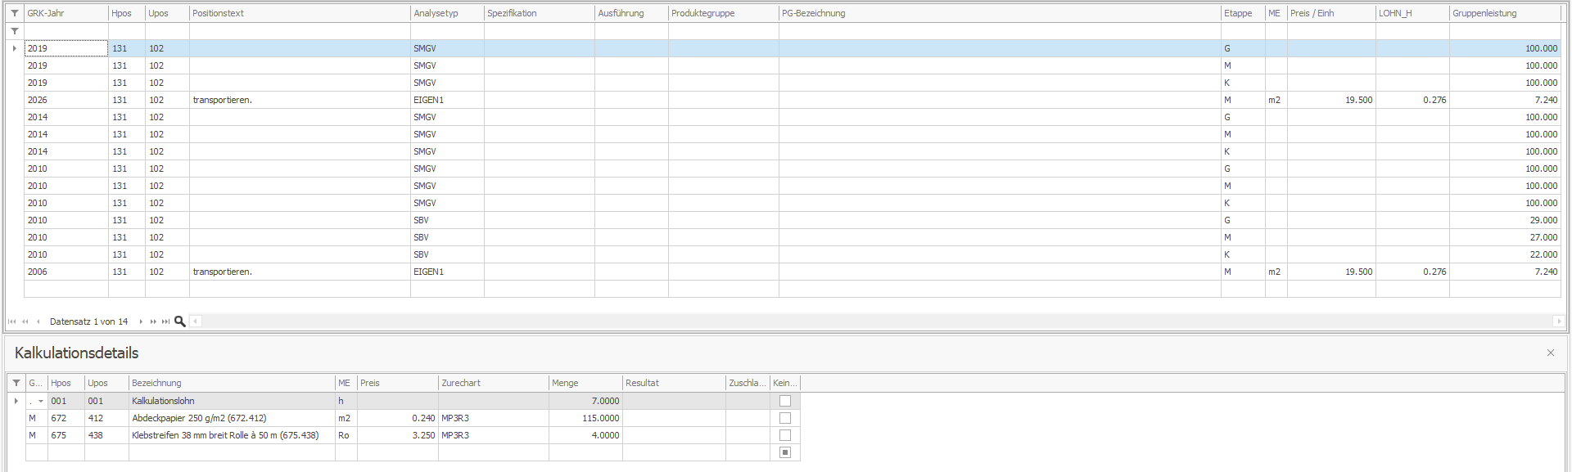This screenshot has height=472, width=1572.
Task: Close the Kalkulationsdetails panel
Action: (x=1551, y=353)
